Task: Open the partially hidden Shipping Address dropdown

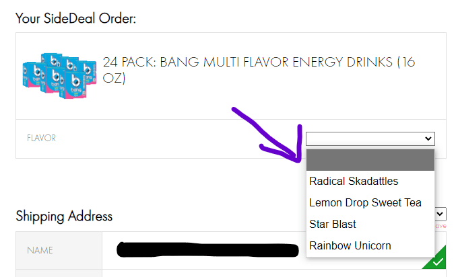Action: pos(441,213)
